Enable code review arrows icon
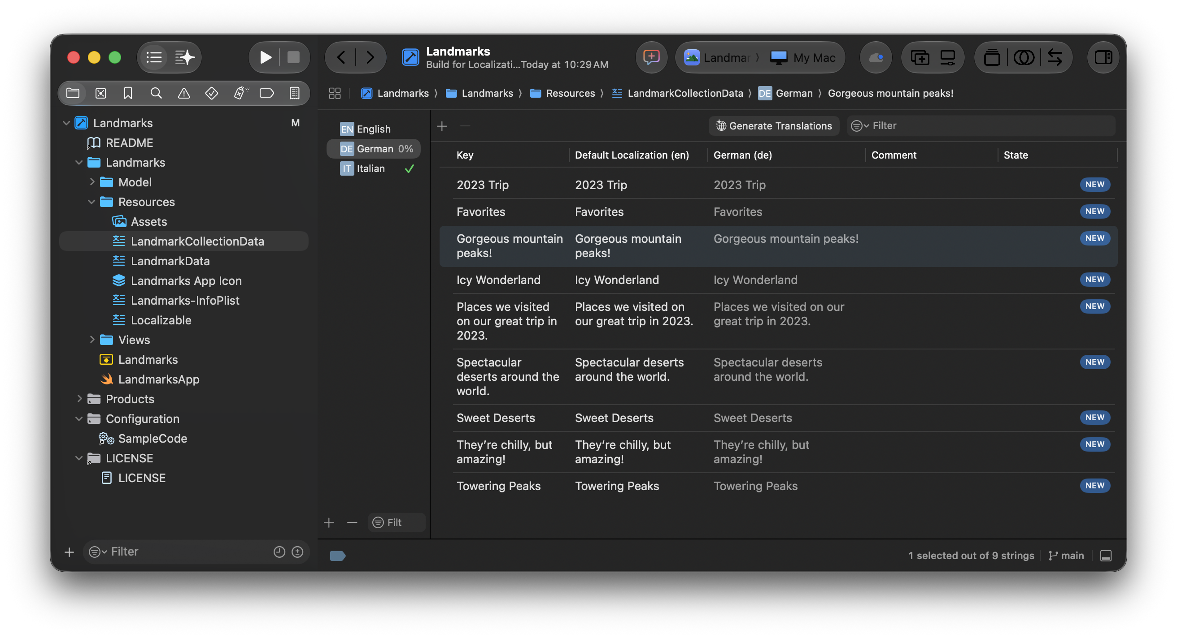 (1055, 57)
